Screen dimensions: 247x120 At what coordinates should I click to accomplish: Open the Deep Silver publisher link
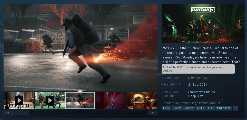[196, 96]
